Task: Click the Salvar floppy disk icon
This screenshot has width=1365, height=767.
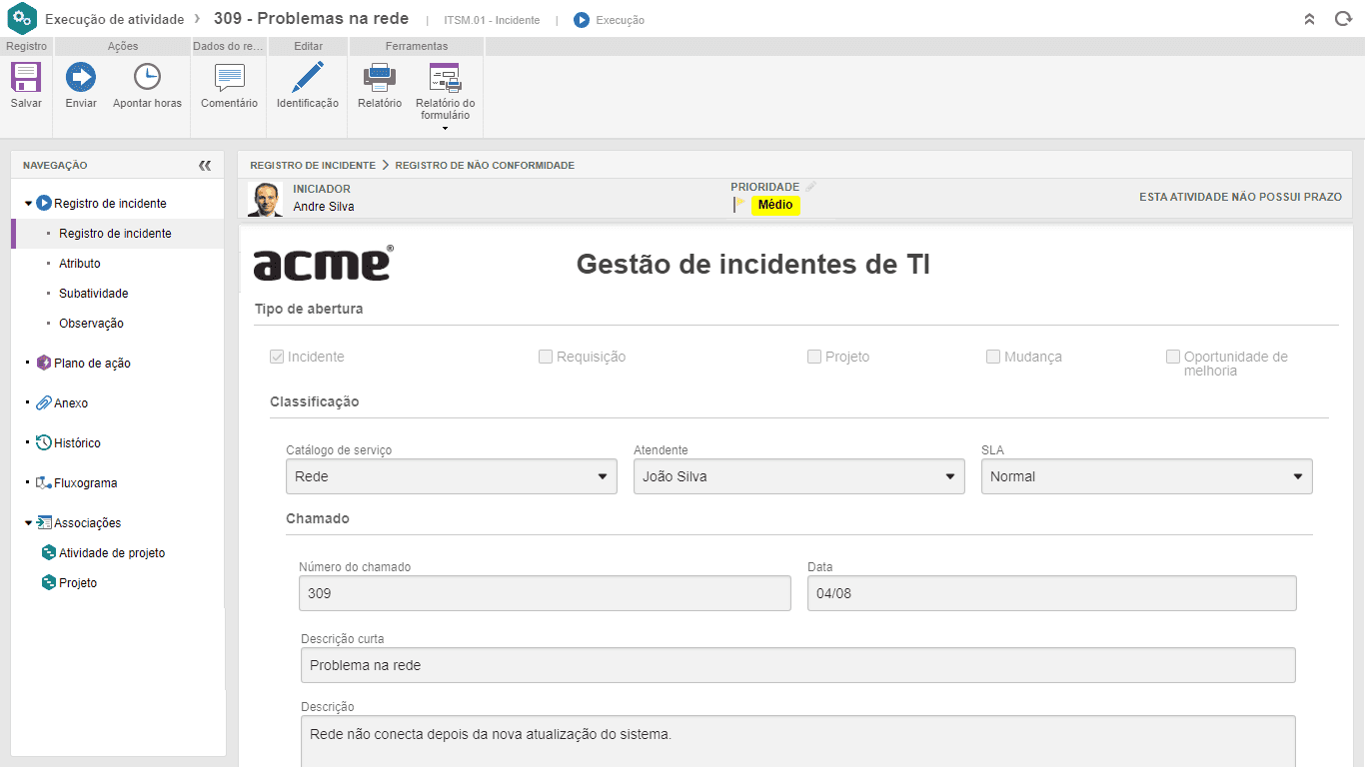Action: 26,77
